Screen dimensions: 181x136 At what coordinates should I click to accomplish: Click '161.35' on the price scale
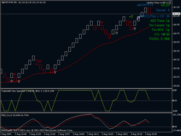pos(176,7)
